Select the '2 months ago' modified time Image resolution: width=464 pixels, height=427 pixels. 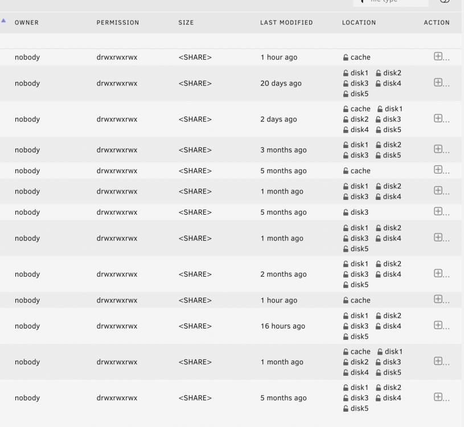(x=284, y=274)
